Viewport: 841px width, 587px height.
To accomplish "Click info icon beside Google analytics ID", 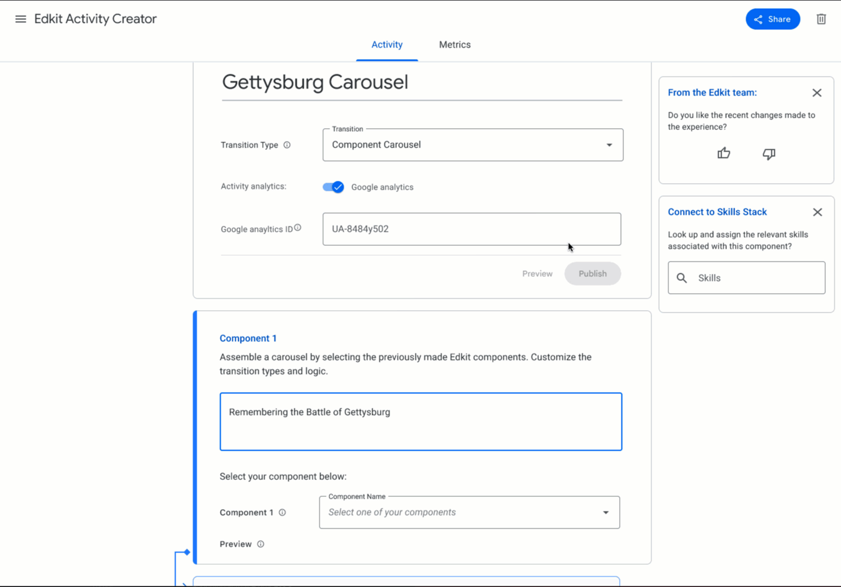I will tap(298, 228).
